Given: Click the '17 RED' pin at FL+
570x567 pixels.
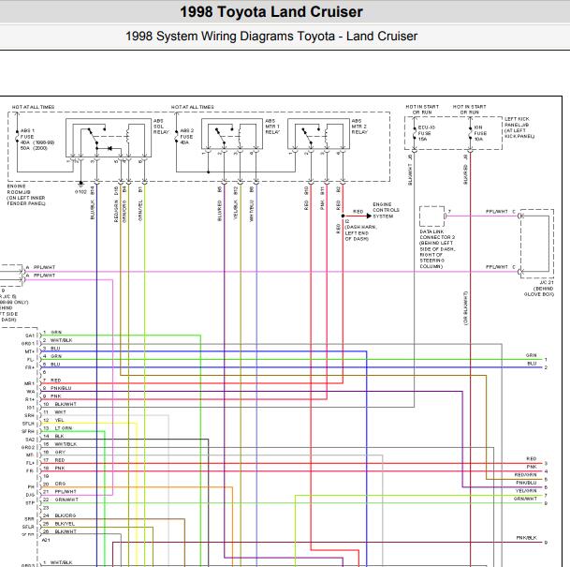Looking at the screenshot, I should [53, 460].
